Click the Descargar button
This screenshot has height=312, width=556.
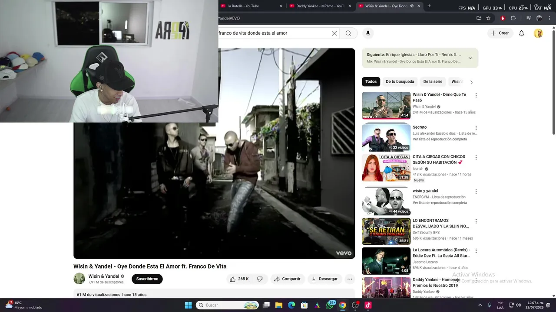tap(324, 279)
